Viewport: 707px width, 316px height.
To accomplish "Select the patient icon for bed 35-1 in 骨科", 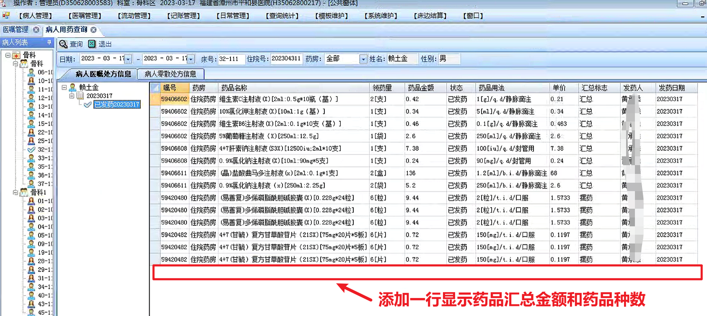I will pyautogui.click(x=31, y=166).
